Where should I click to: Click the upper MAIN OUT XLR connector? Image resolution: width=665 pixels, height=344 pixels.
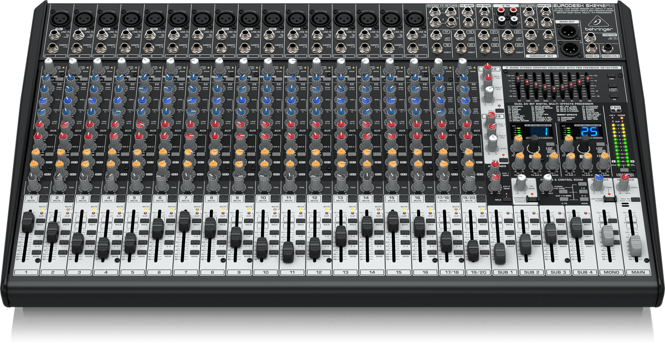(x=569, y=31)
